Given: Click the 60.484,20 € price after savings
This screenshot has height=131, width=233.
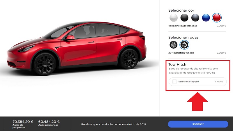Looking at the screenshot, I should 49,122.
